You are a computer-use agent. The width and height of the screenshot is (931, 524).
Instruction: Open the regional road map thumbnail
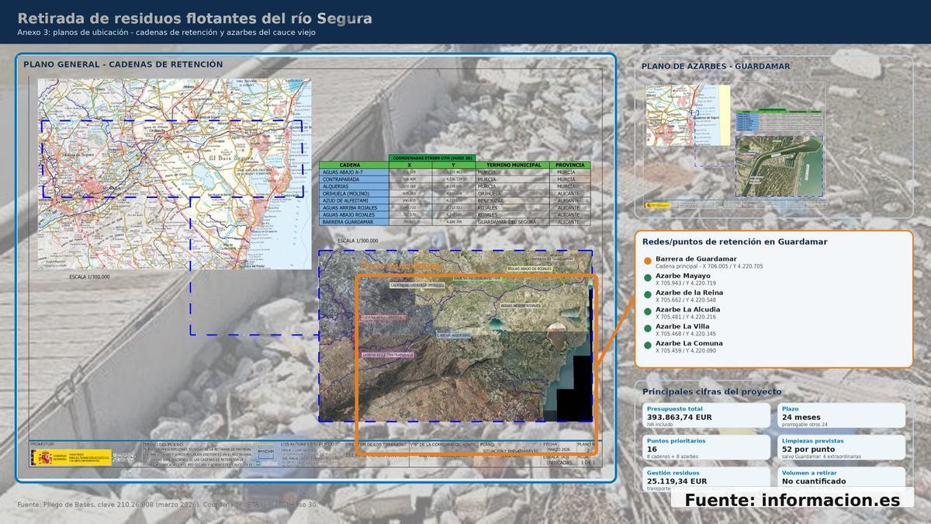click(x=175, y=174)
